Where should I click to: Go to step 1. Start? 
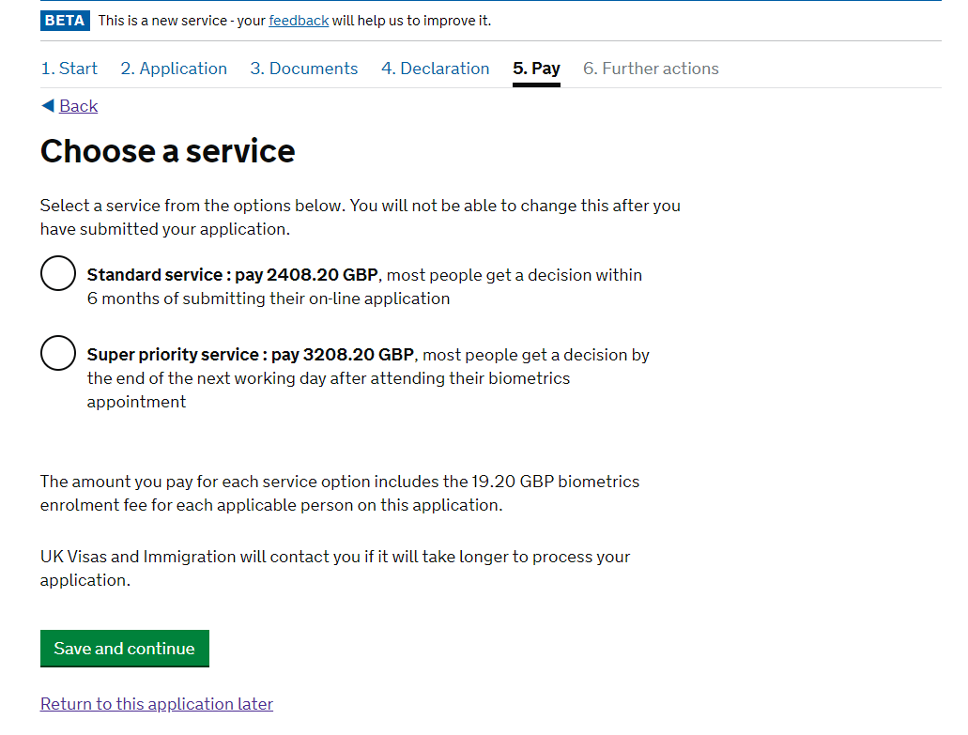click(69, 69)
